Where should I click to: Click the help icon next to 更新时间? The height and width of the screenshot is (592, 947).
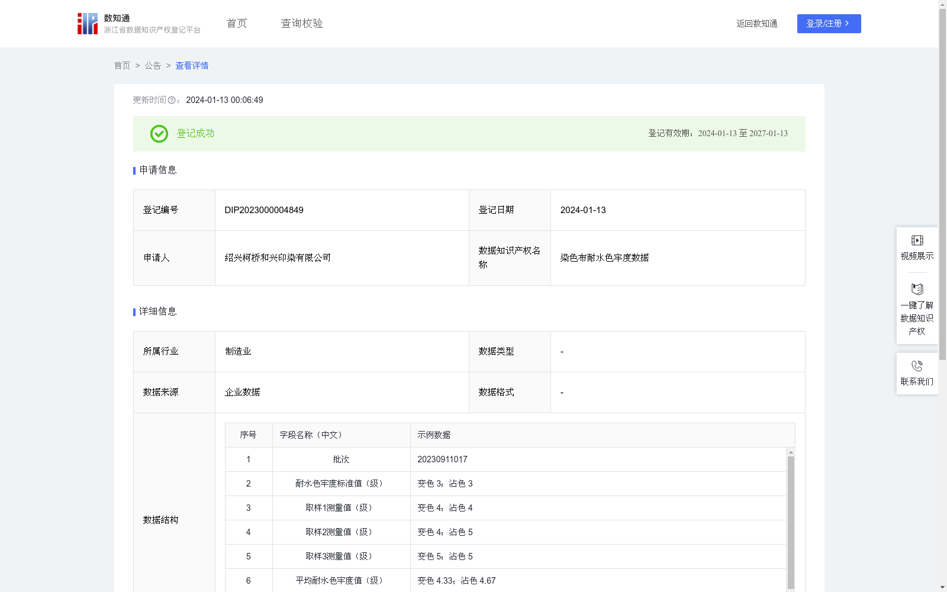click(x=172, y=100)
